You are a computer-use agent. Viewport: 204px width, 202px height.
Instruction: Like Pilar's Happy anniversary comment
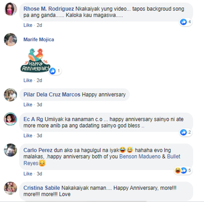[28, 105]
